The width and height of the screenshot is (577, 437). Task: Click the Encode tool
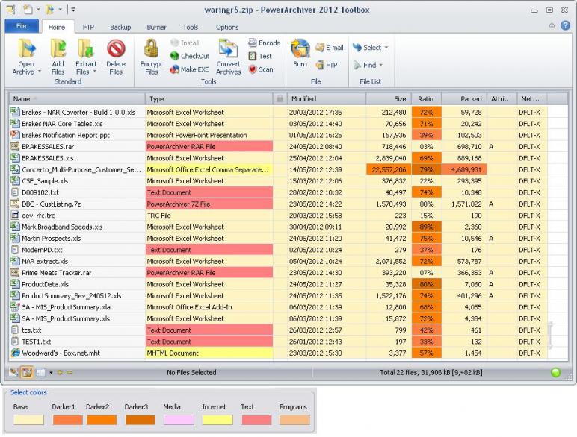pos(265,43)
